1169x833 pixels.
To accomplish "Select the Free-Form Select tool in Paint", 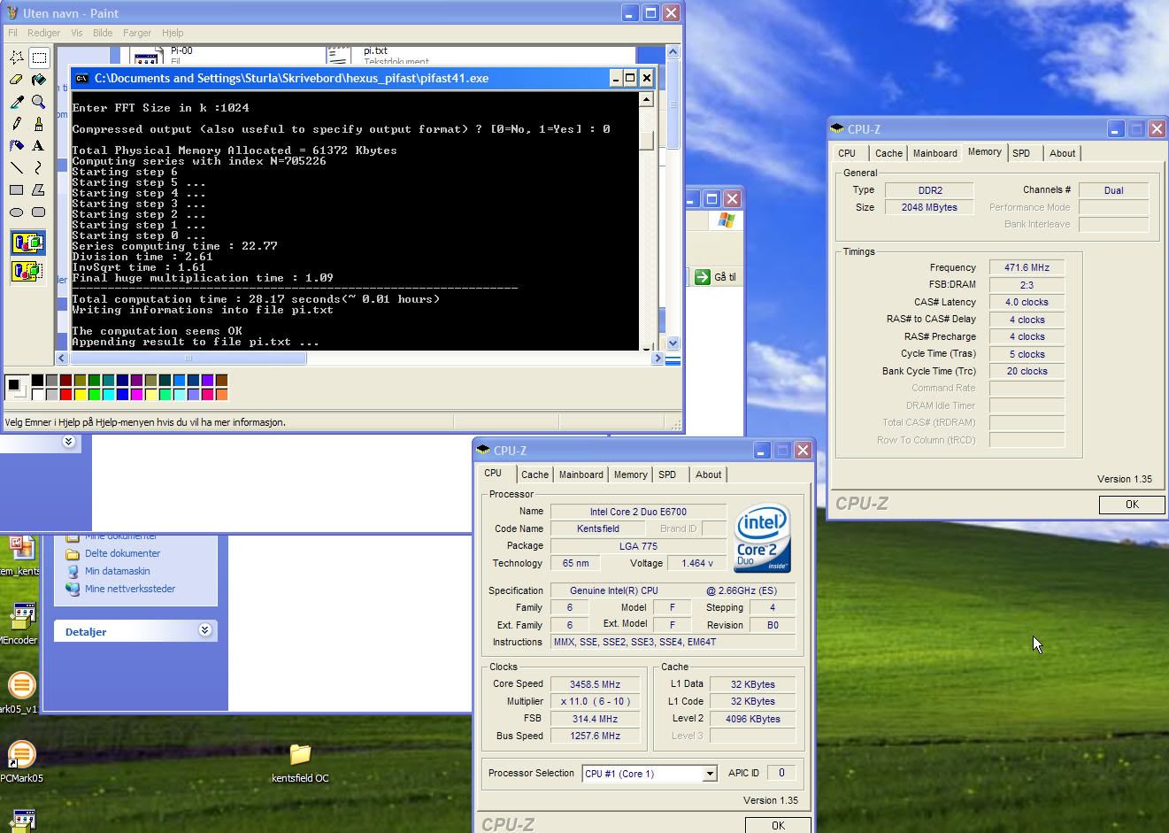I will point(17,58).
